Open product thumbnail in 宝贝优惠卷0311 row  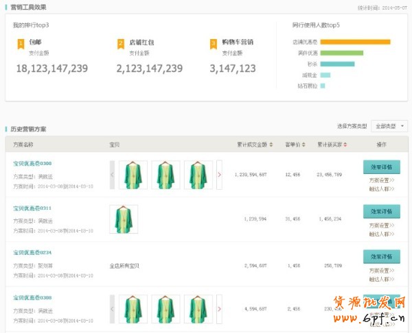click(124, 219)
